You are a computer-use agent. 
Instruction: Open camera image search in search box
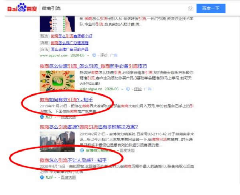(190, 8)
